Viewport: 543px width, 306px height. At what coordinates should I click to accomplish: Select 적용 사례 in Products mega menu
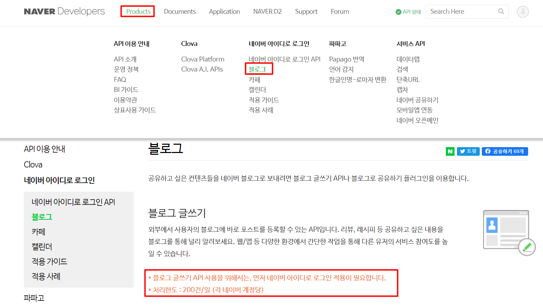coord(261,110)
